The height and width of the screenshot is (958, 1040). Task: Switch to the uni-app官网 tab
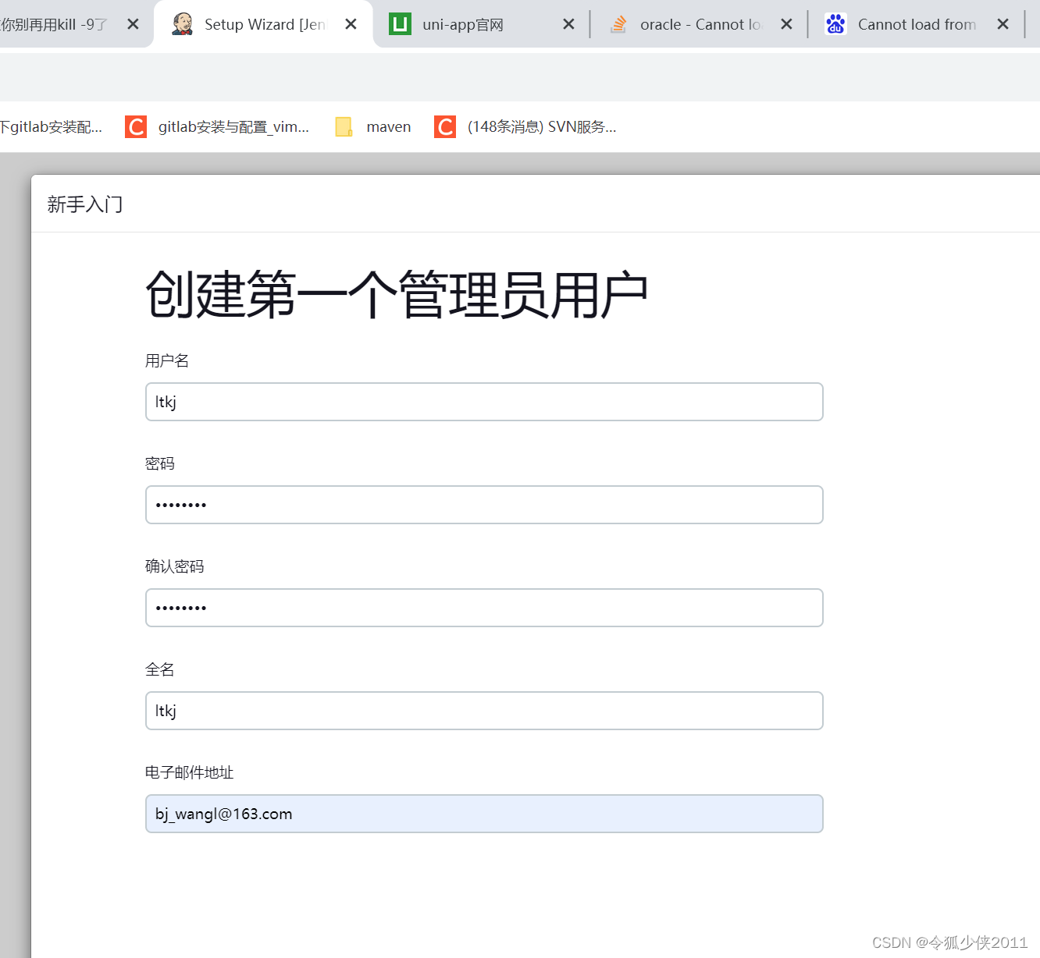[x=481, y=24]
